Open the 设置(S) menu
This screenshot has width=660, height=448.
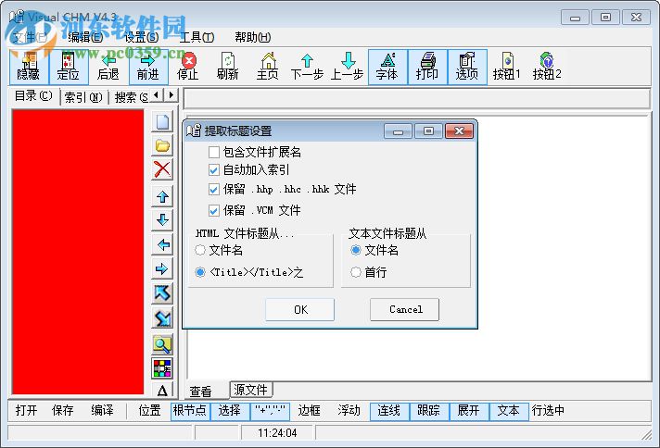coord(142,37)
